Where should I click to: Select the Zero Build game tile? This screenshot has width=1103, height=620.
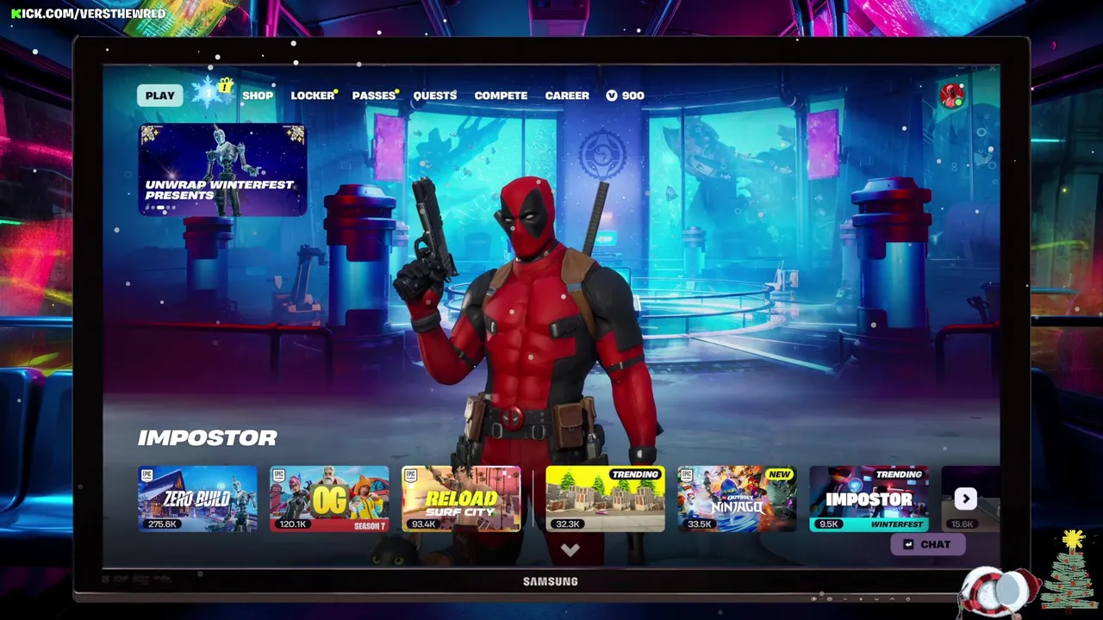coord(197,499)
